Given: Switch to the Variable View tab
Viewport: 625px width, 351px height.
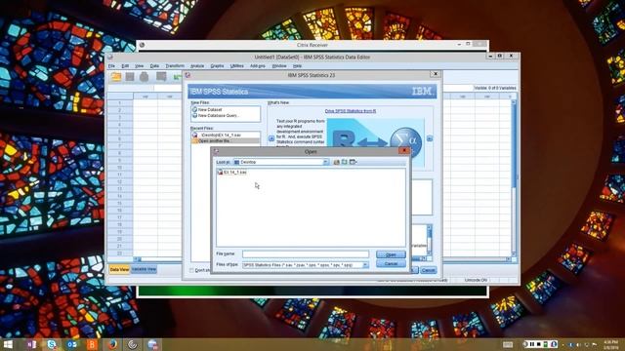Looking at the screenshot, I should [x=144, y=269].
